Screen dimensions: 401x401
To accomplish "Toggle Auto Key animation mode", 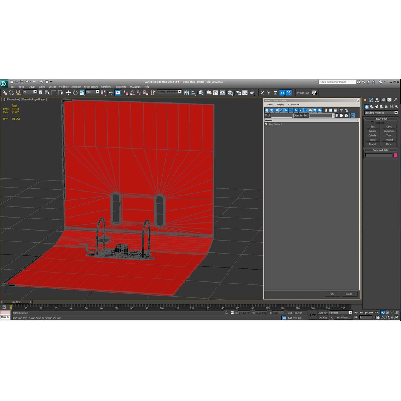I will click(323, 313).
